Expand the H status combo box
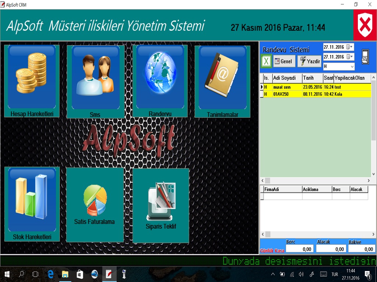377x282 pixels. [352, 66]
